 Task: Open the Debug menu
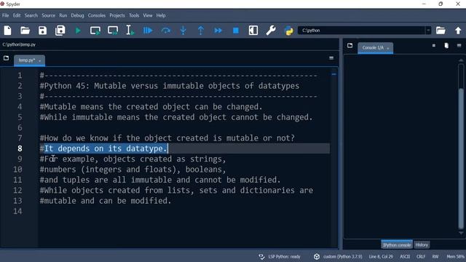point(77,15)
